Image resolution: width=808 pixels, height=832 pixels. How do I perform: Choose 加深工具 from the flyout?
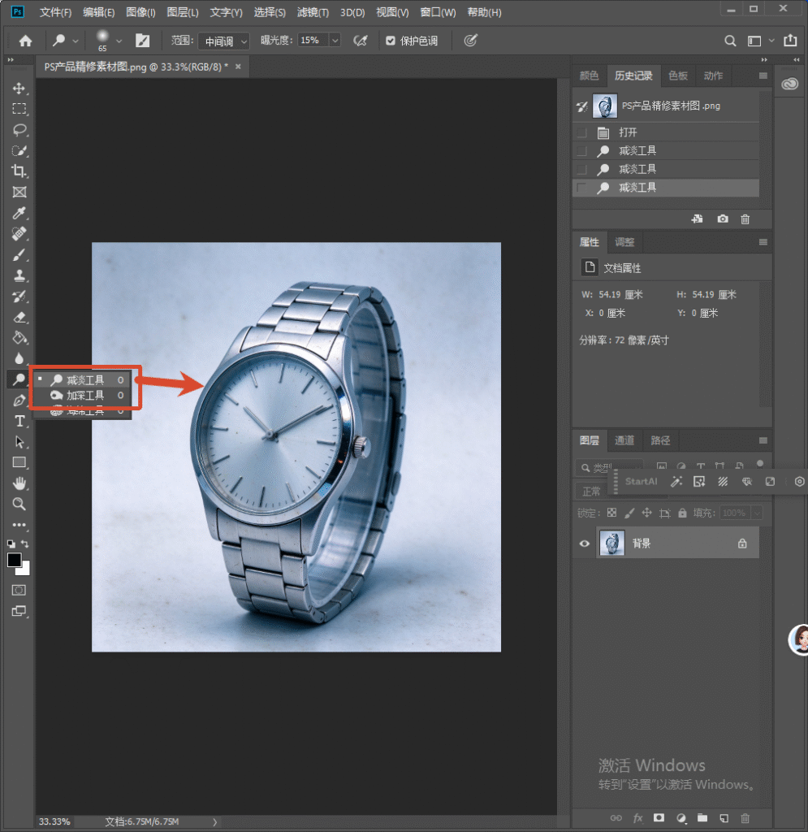(x=84, y=396)
